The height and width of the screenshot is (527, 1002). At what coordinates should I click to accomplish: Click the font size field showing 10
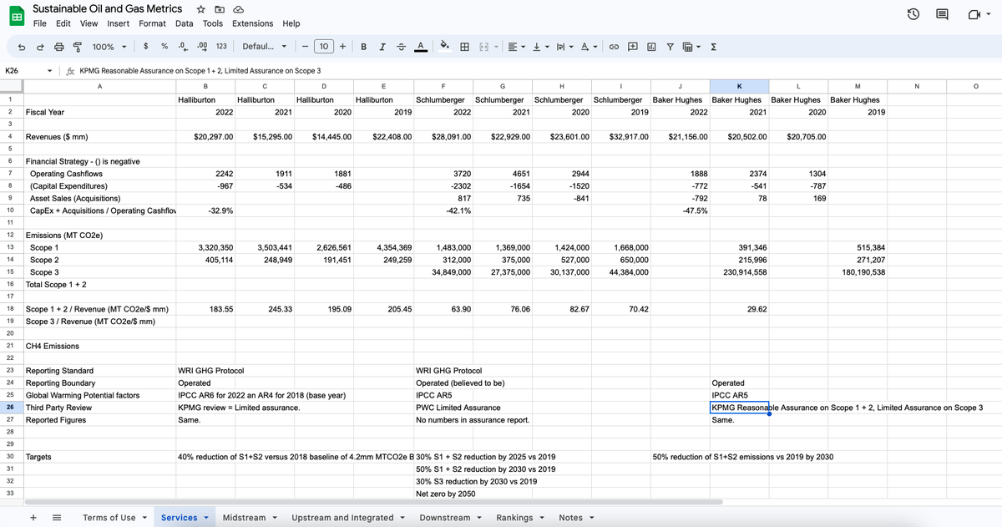[x=325, y=48]
